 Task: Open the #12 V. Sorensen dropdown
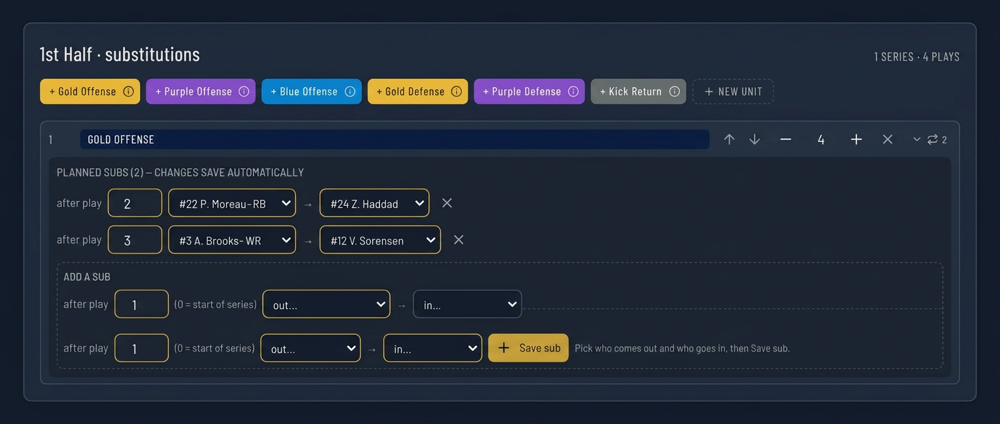[x=381, y=240]
